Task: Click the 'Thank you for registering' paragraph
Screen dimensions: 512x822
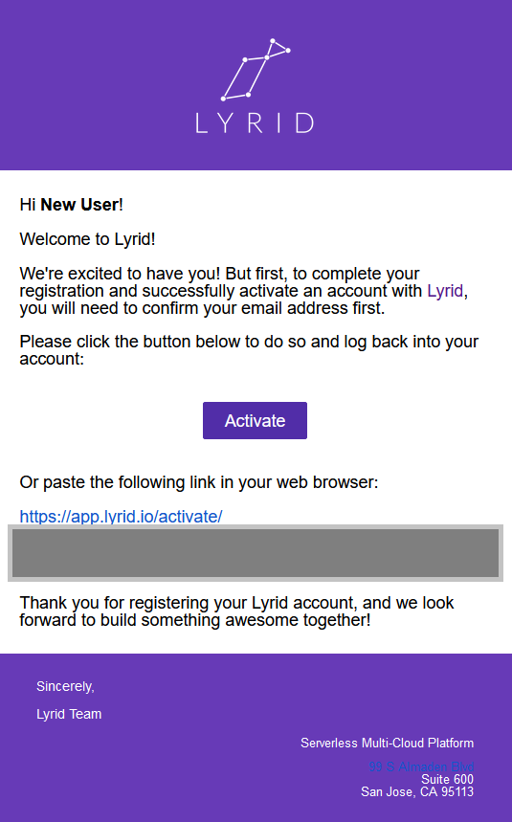Action: 237,611
